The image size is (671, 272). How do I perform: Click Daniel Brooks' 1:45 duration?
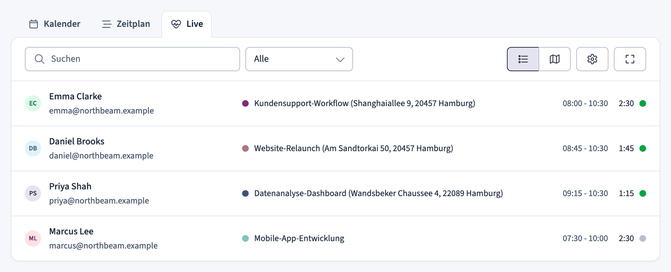pyautogui.click(x=626, y=148)
